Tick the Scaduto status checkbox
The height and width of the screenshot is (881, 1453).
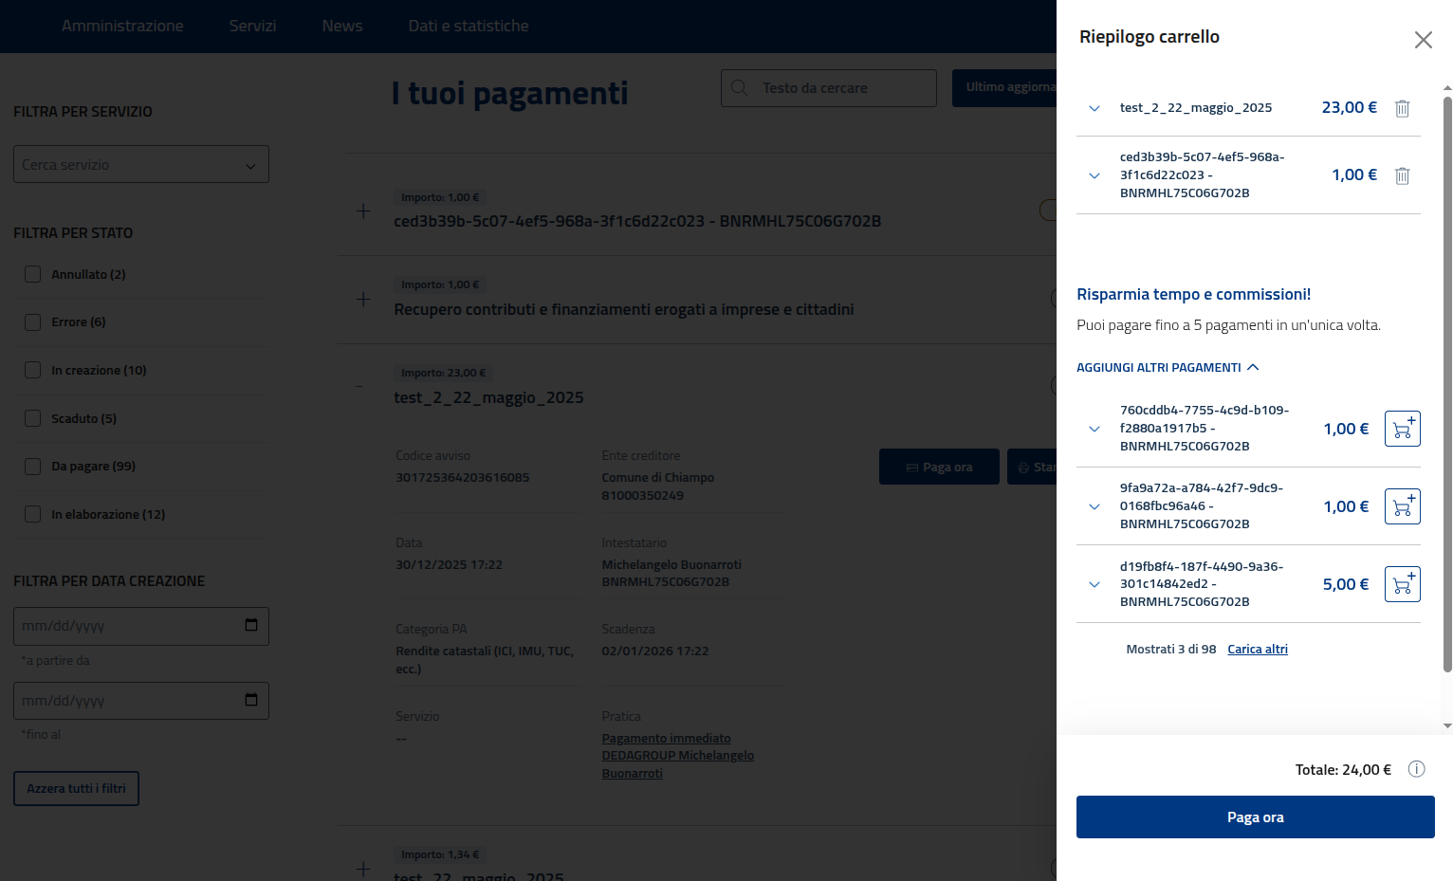coord(33,418)
